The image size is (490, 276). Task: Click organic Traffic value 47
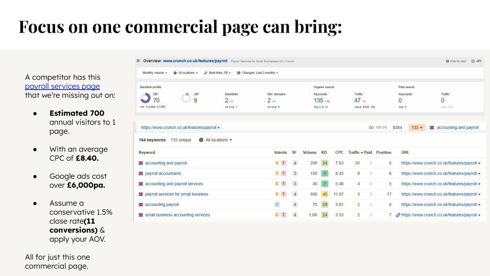pos(357,101)
